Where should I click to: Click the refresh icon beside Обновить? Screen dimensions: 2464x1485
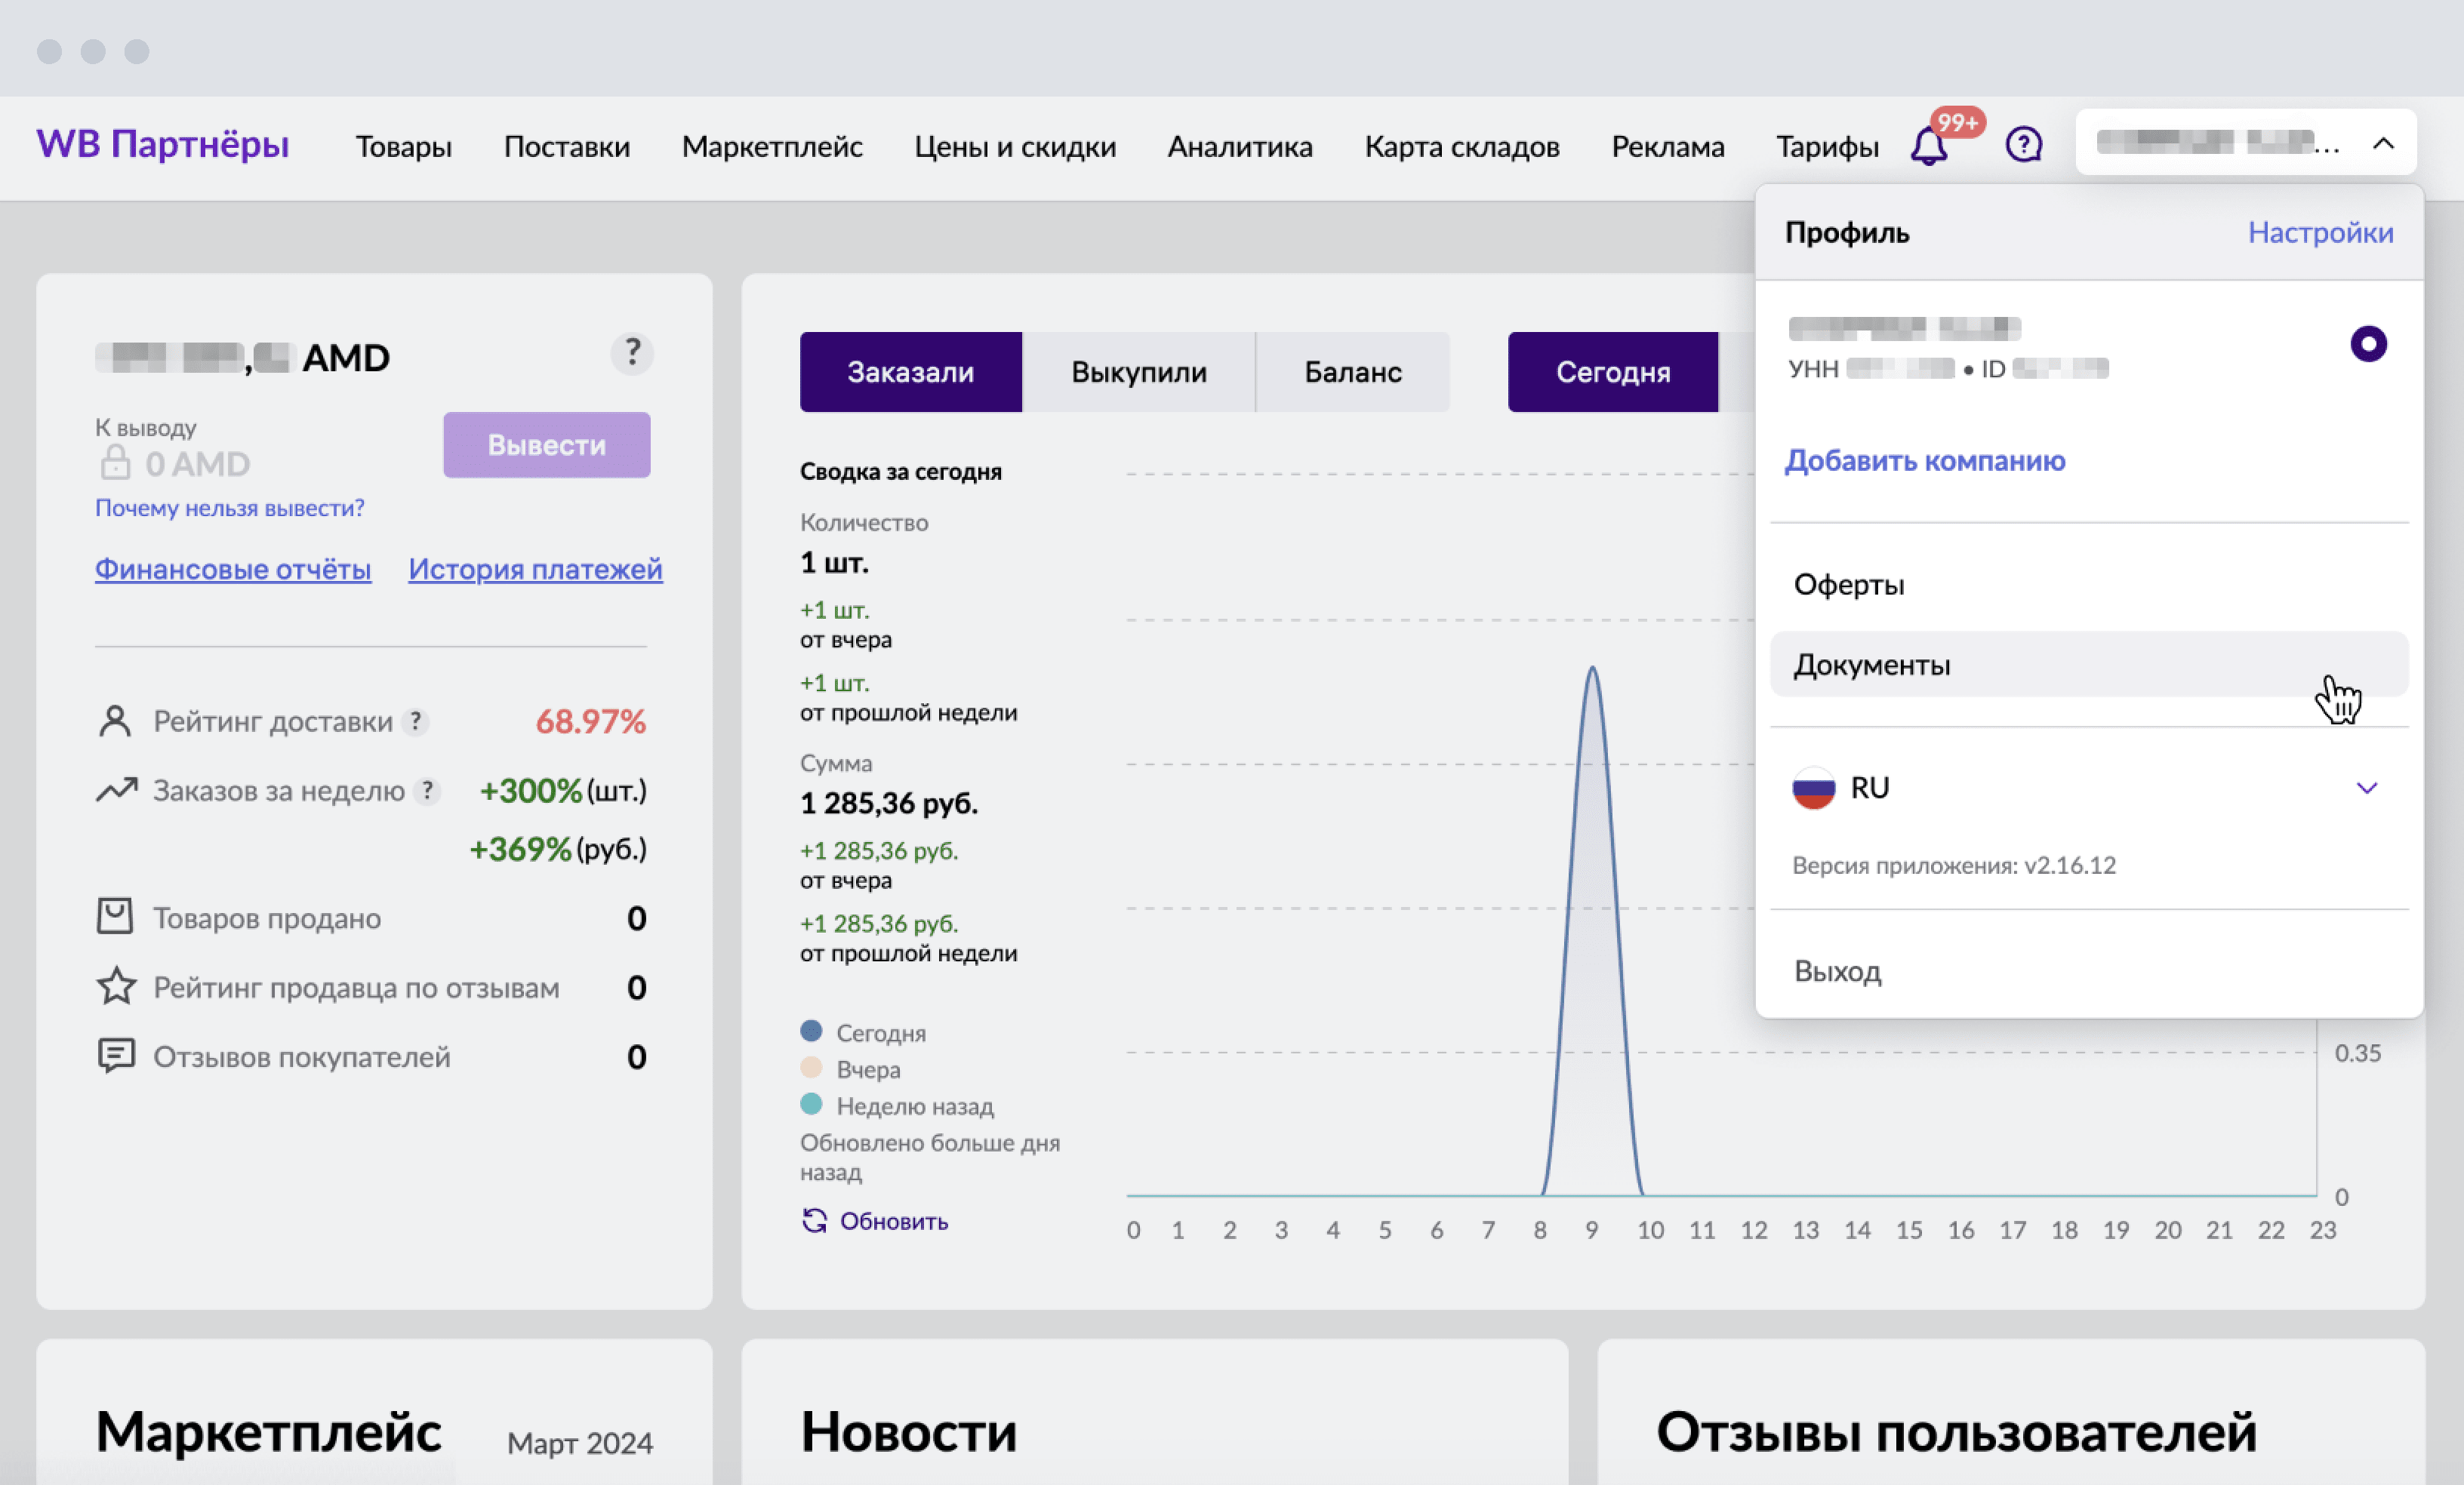[814, 1220]
